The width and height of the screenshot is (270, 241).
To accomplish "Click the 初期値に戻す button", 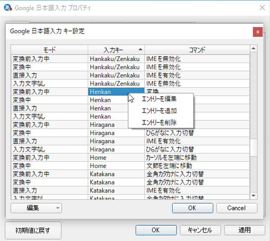I will tap(33, 230).
